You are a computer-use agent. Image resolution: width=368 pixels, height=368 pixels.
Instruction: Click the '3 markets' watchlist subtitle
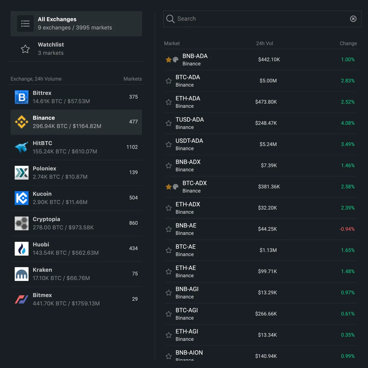[51, 53]
